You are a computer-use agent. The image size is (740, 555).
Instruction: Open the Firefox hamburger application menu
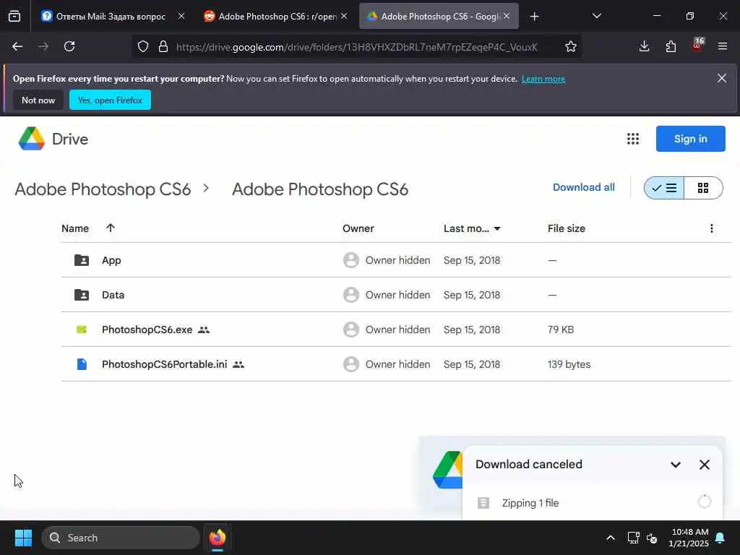coord(723,46)
